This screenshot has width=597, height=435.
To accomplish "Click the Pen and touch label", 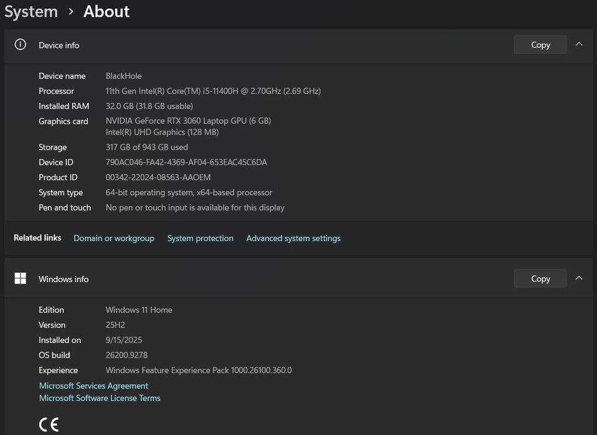I will pos(65,208).
